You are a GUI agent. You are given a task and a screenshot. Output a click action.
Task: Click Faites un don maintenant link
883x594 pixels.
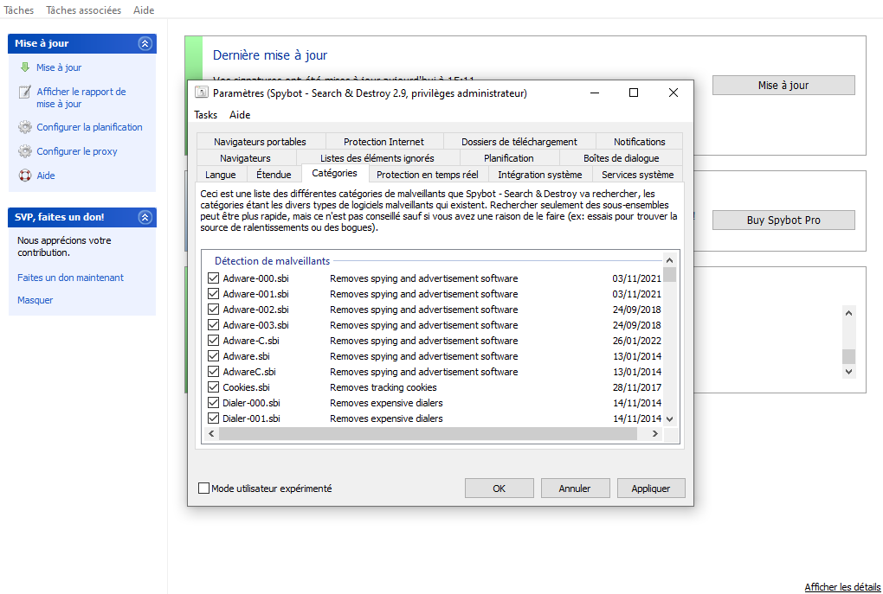(x=70, y=278)
